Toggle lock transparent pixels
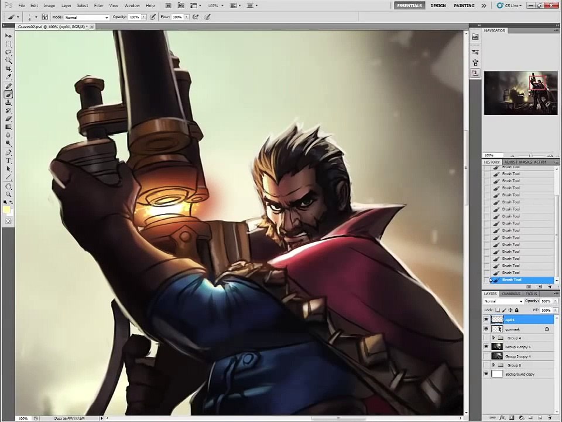The image size is (562, 422). pyautogui.click(x=498, y=310)
